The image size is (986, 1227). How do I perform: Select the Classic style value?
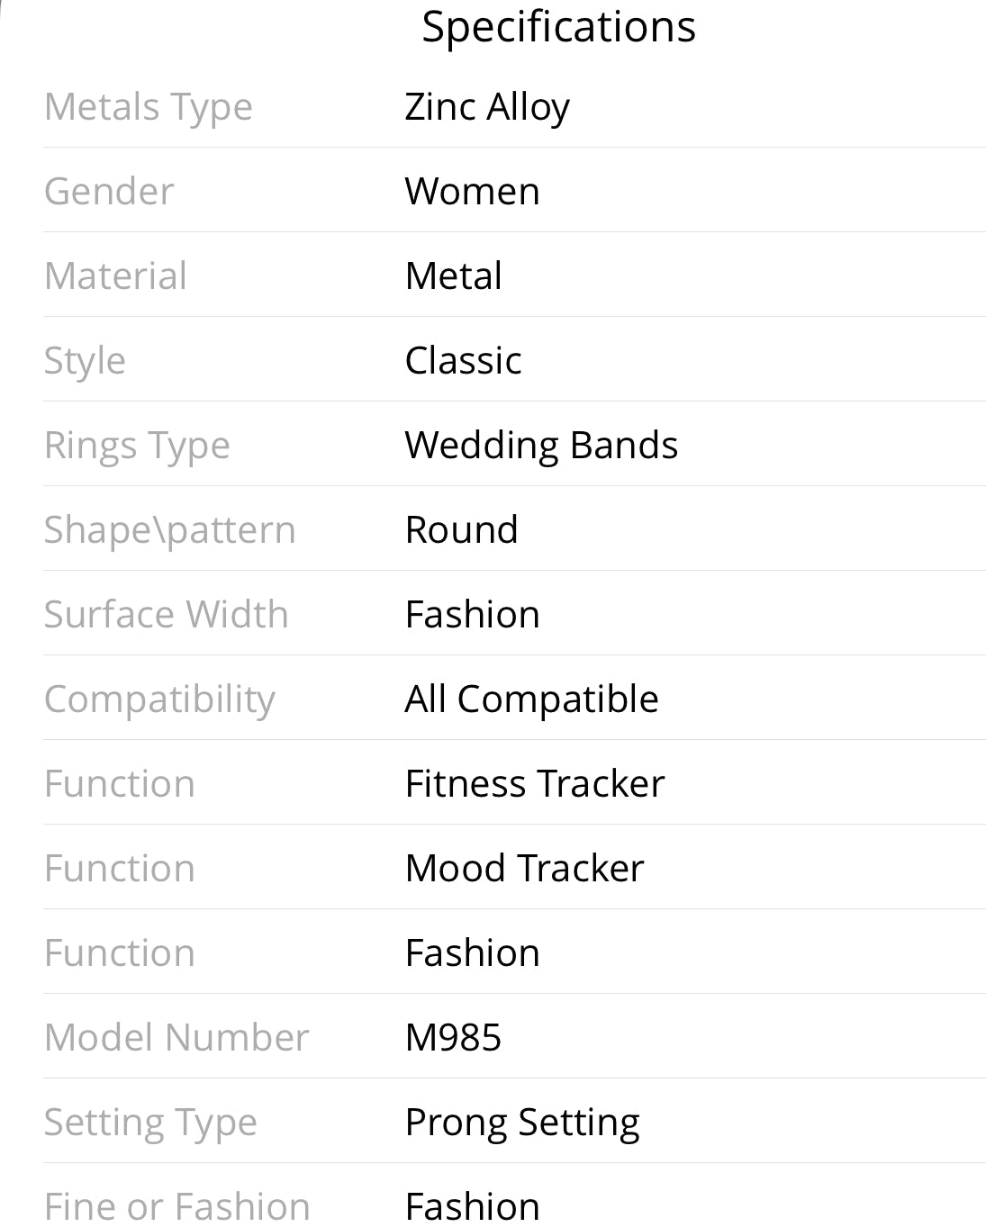tap(464, 360)
